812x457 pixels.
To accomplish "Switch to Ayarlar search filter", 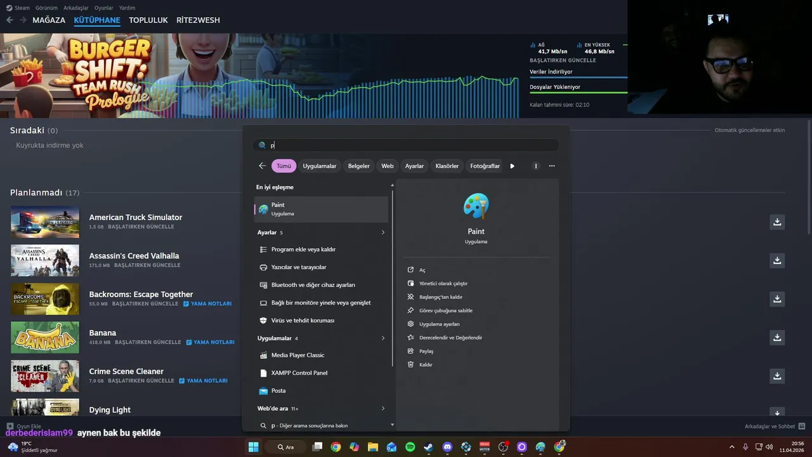I will click(414, 166).
